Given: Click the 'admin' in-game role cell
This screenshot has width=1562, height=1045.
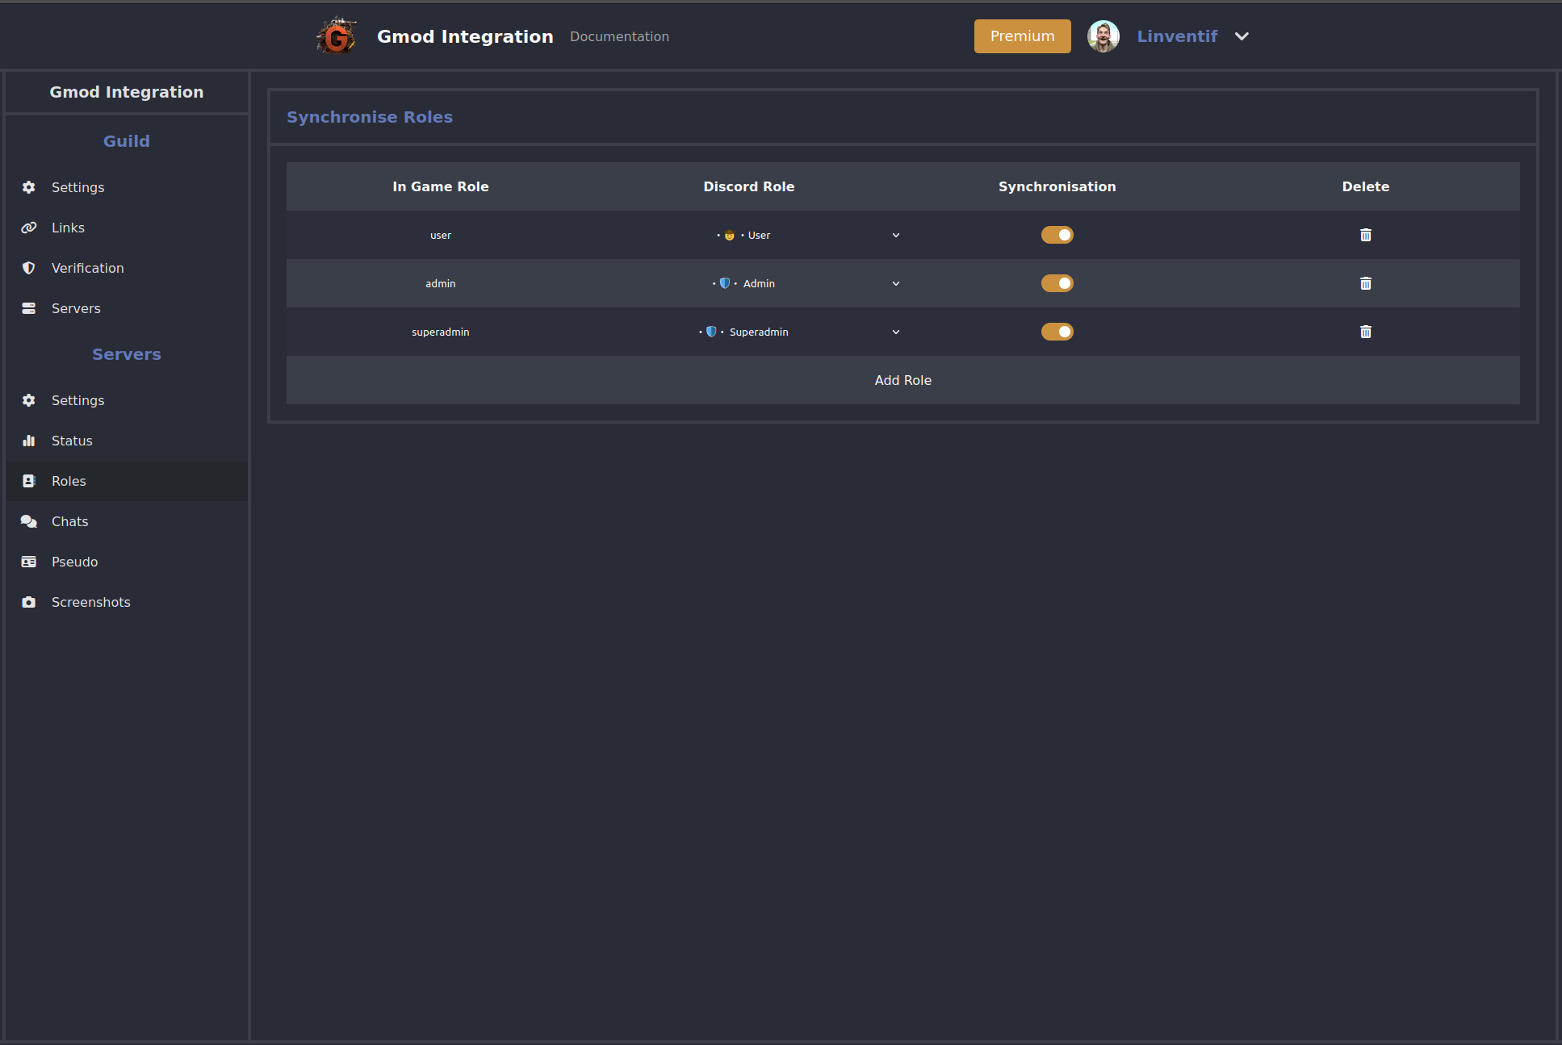Looking at the screenshot, I should click(x=441, y=283).
